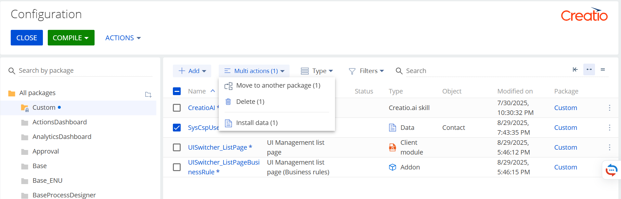621x199 pixels.
Task: Click the All packages folder icon
Action: coord(12,93)
